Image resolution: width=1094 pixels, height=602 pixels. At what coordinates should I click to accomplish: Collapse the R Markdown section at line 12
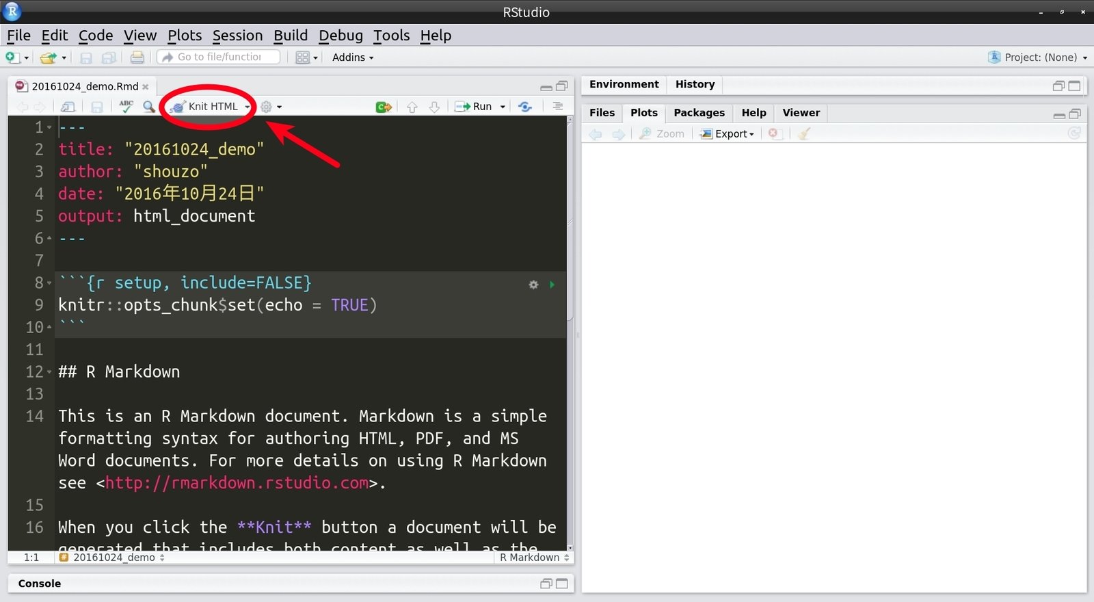(x=49, y=372)
